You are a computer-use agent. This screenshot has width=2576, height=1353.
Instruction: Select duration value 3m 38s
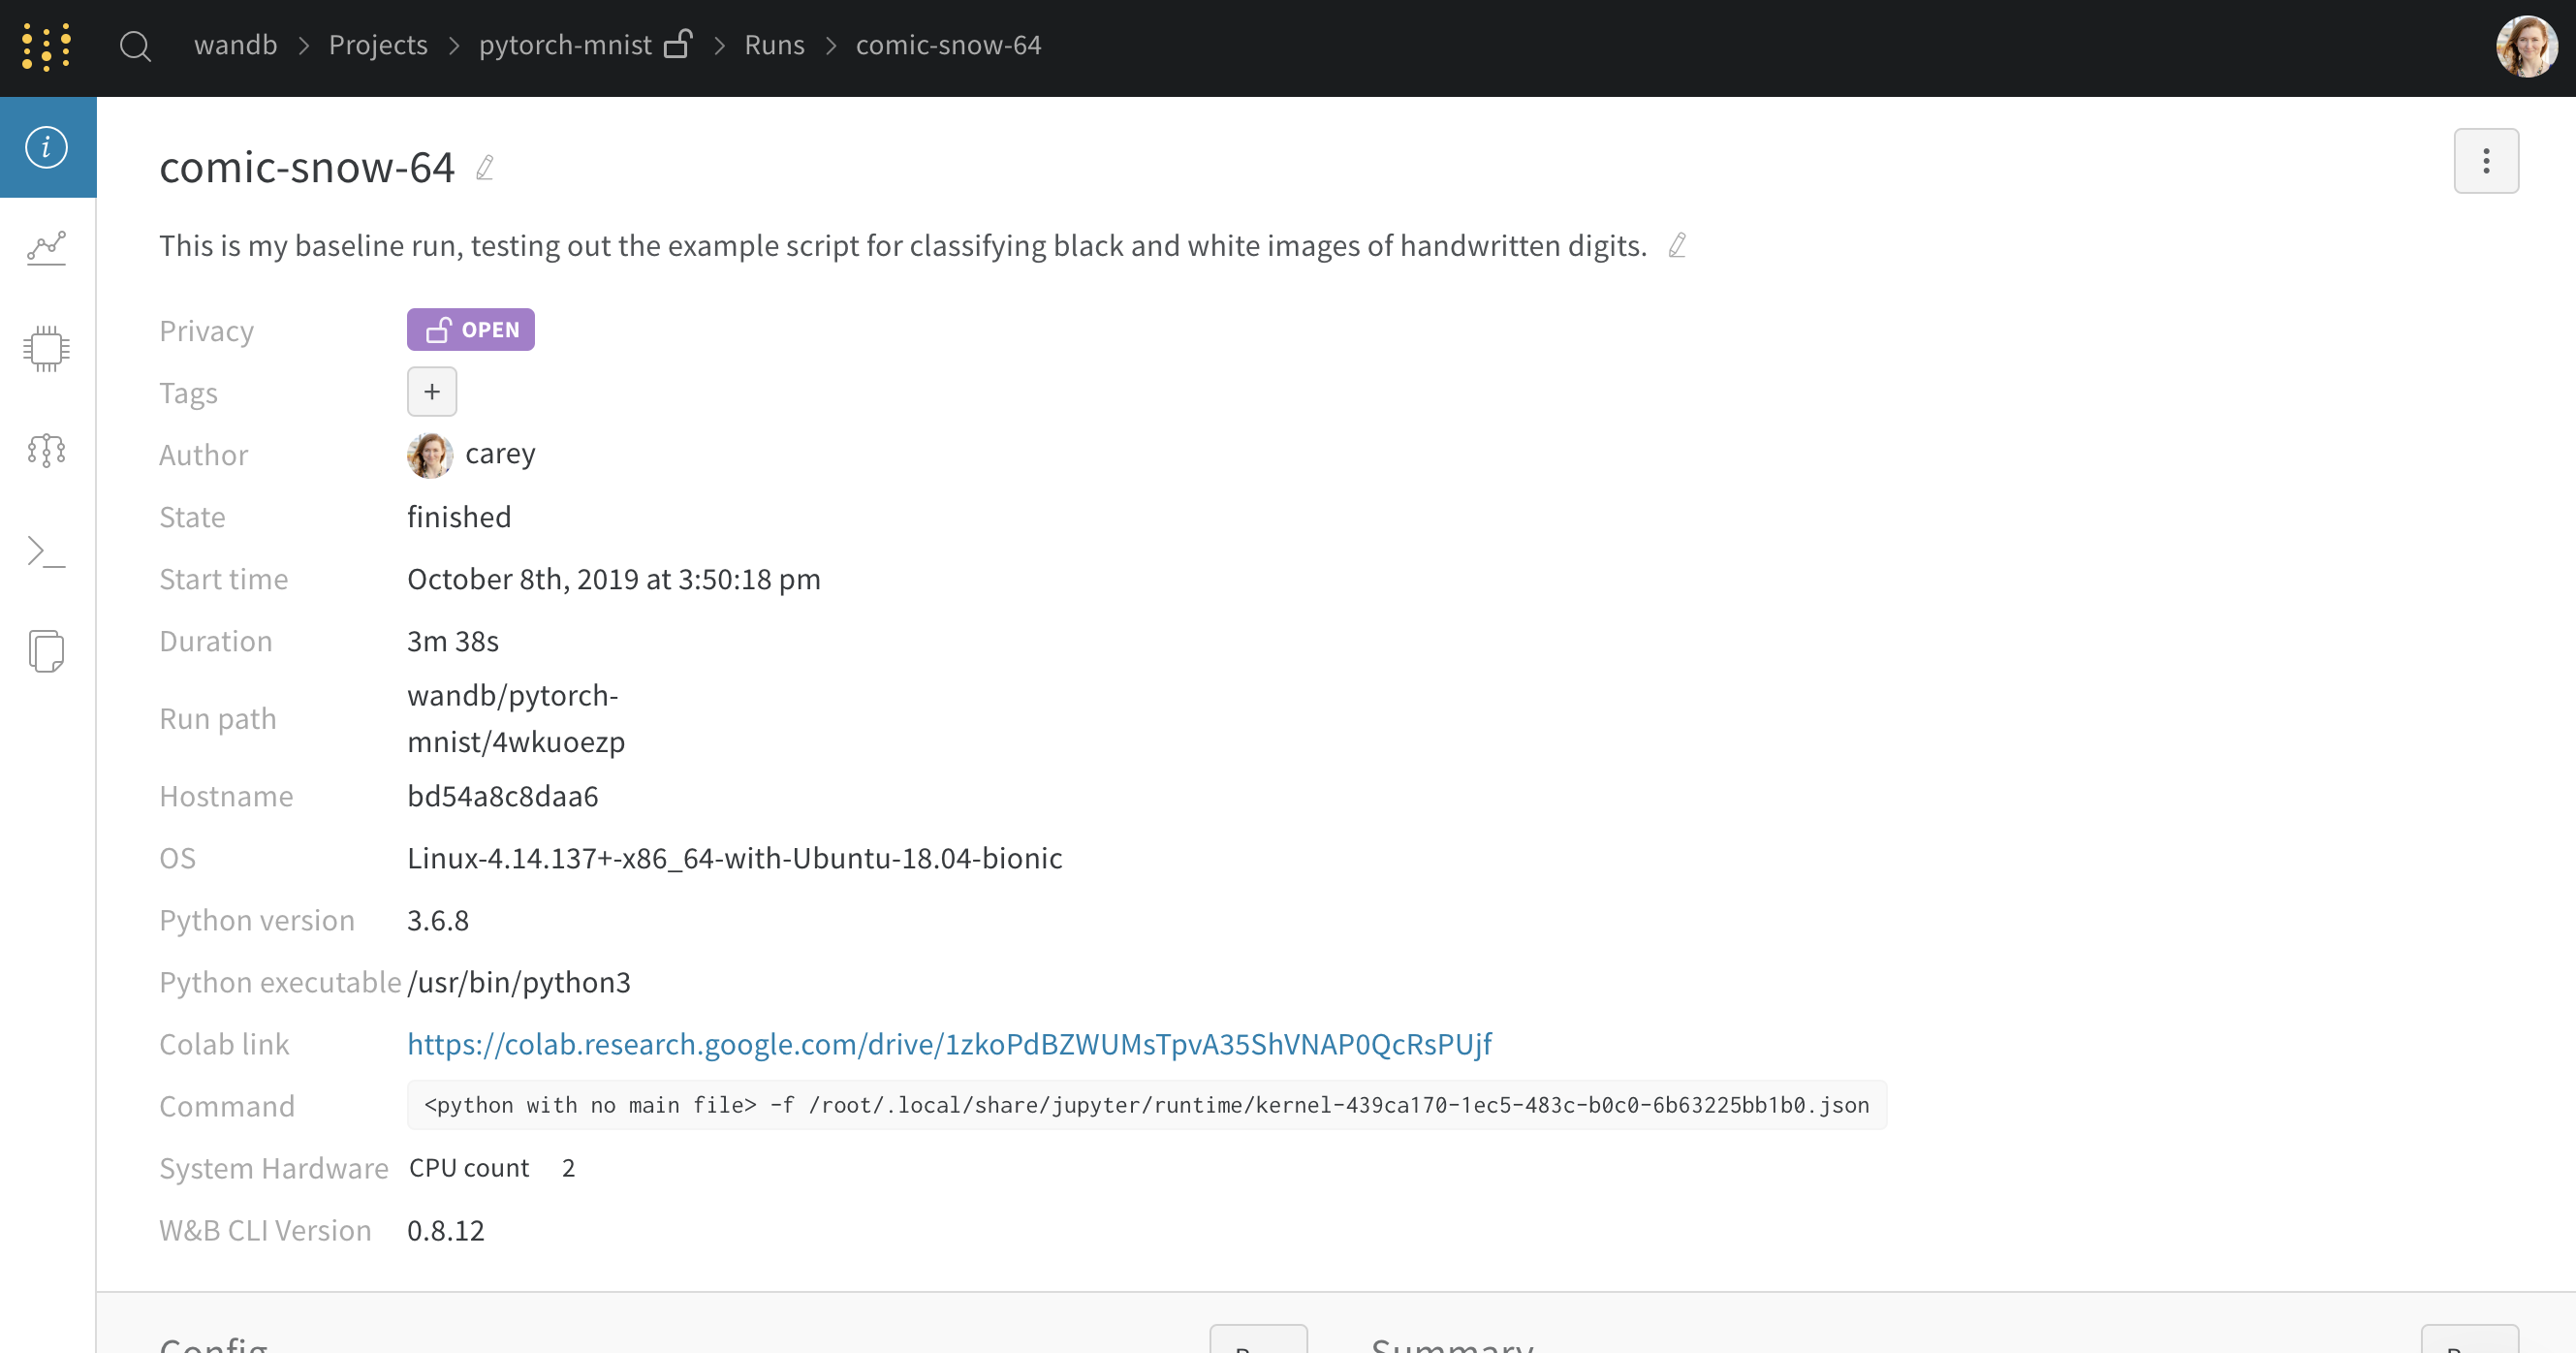pos(453,641)
